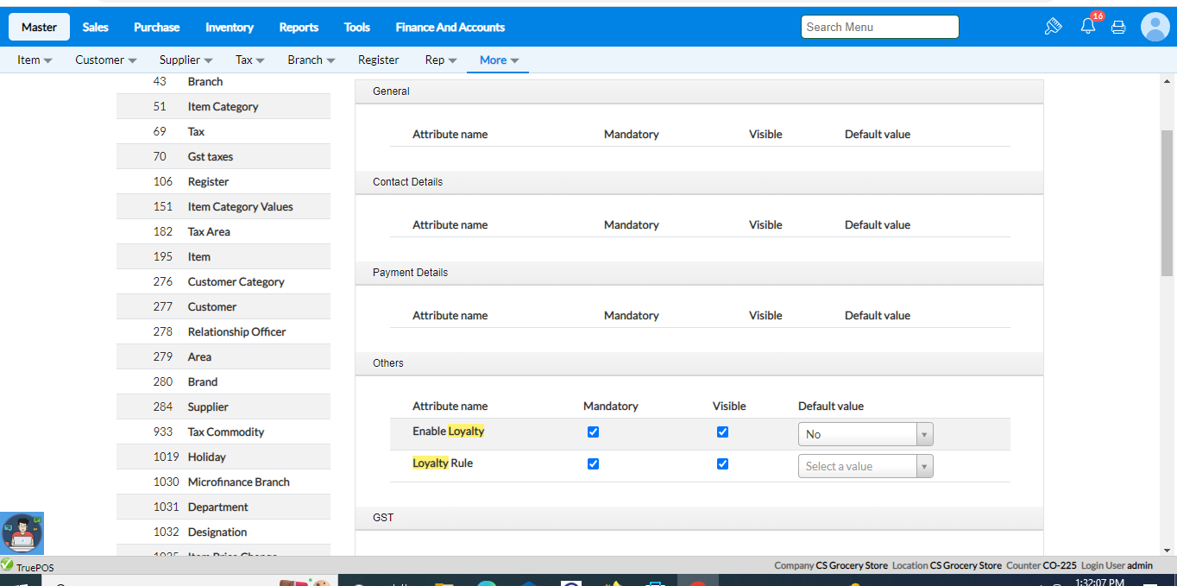Open the gavel/hammer icon in header
This screenshot has height=586, width=1177.
click(x=1053, y=27)
